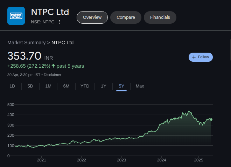Click the green endpoint dot on the chart

coord(211,120)
